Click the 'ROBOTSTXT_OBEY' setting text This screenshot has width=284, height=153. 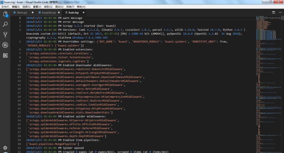click(x=204, y=41)
